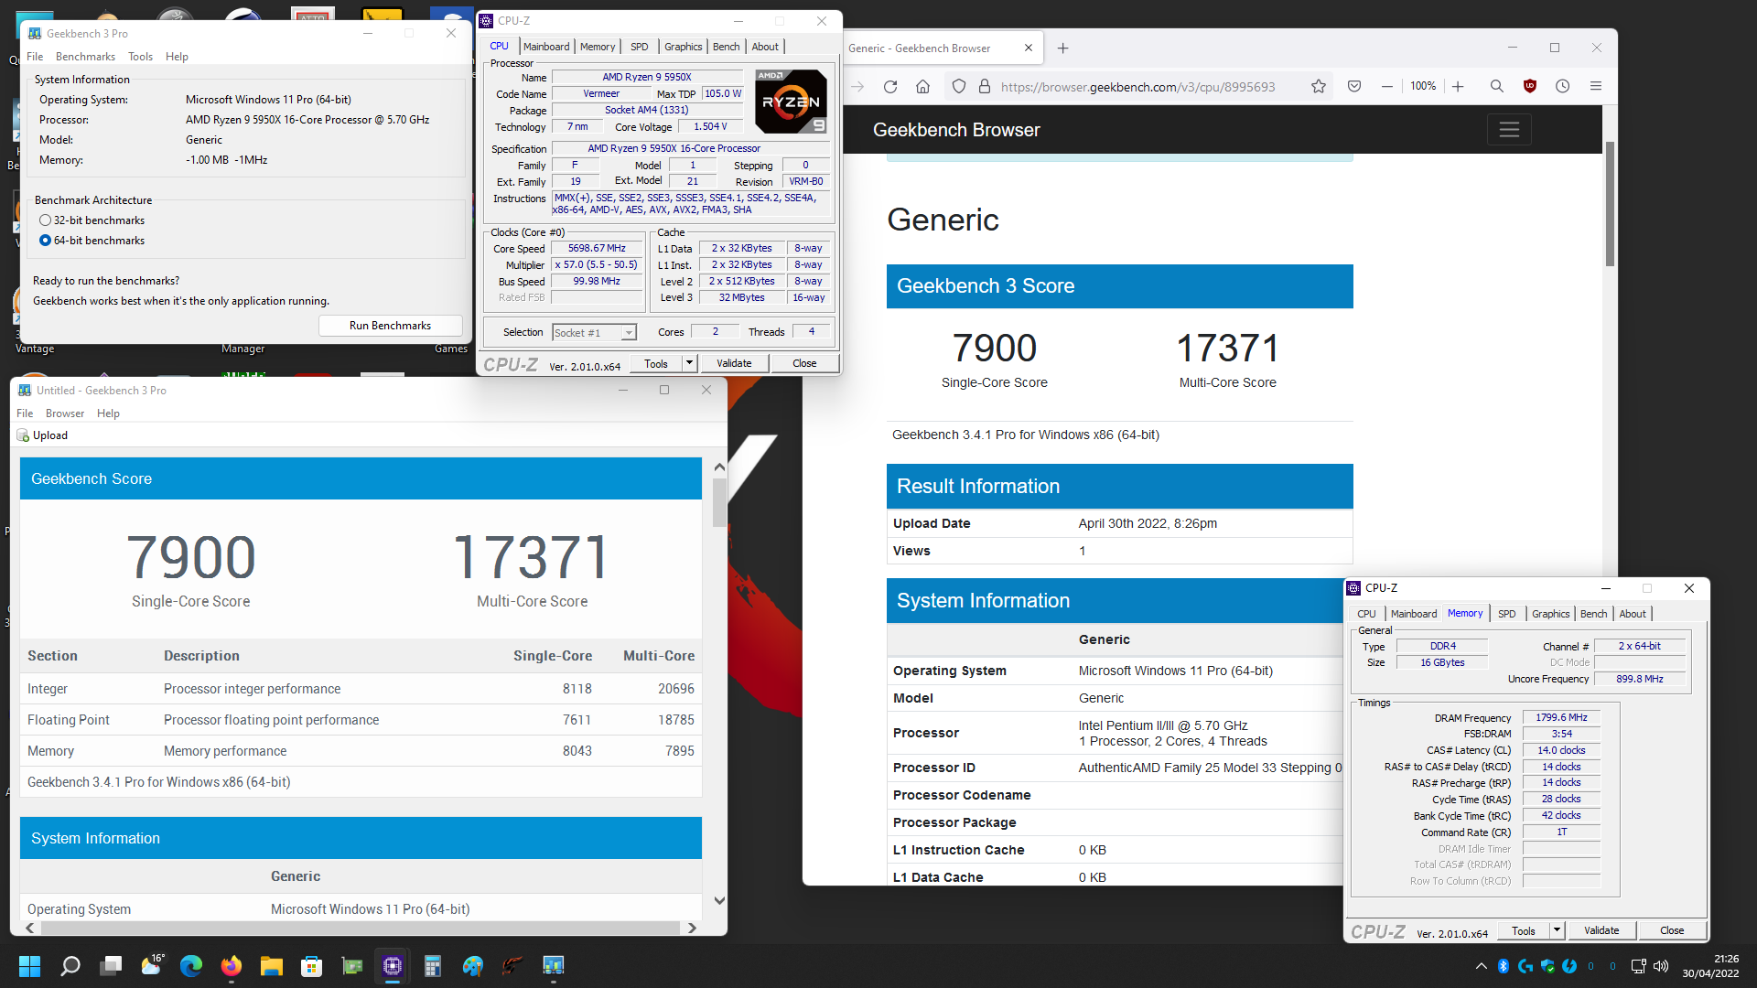1757x988 pixels.
Task: Click the Firefox address bar URL
Action: point(1137,87)
